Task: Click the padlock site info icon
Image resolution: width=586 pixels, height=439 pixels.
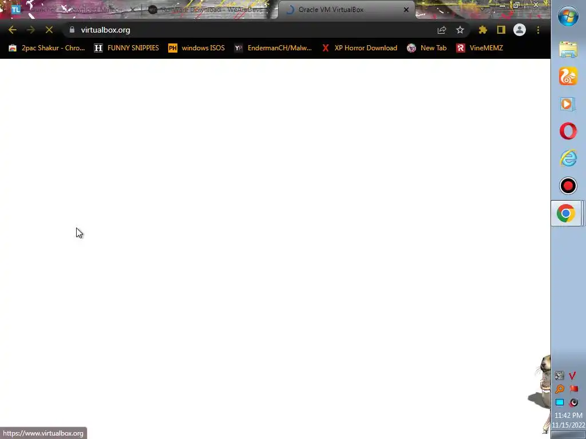Action: 72,30
